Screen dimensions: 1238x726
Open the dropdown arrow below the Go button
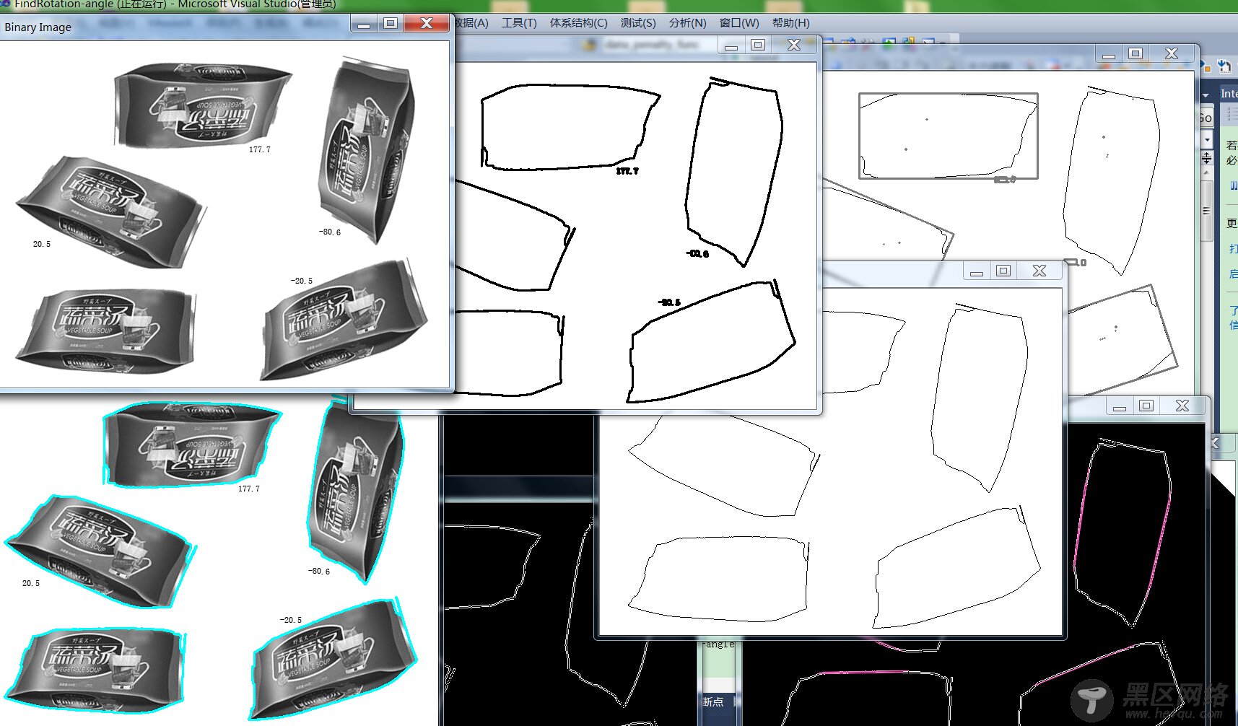pos(1207,139)
